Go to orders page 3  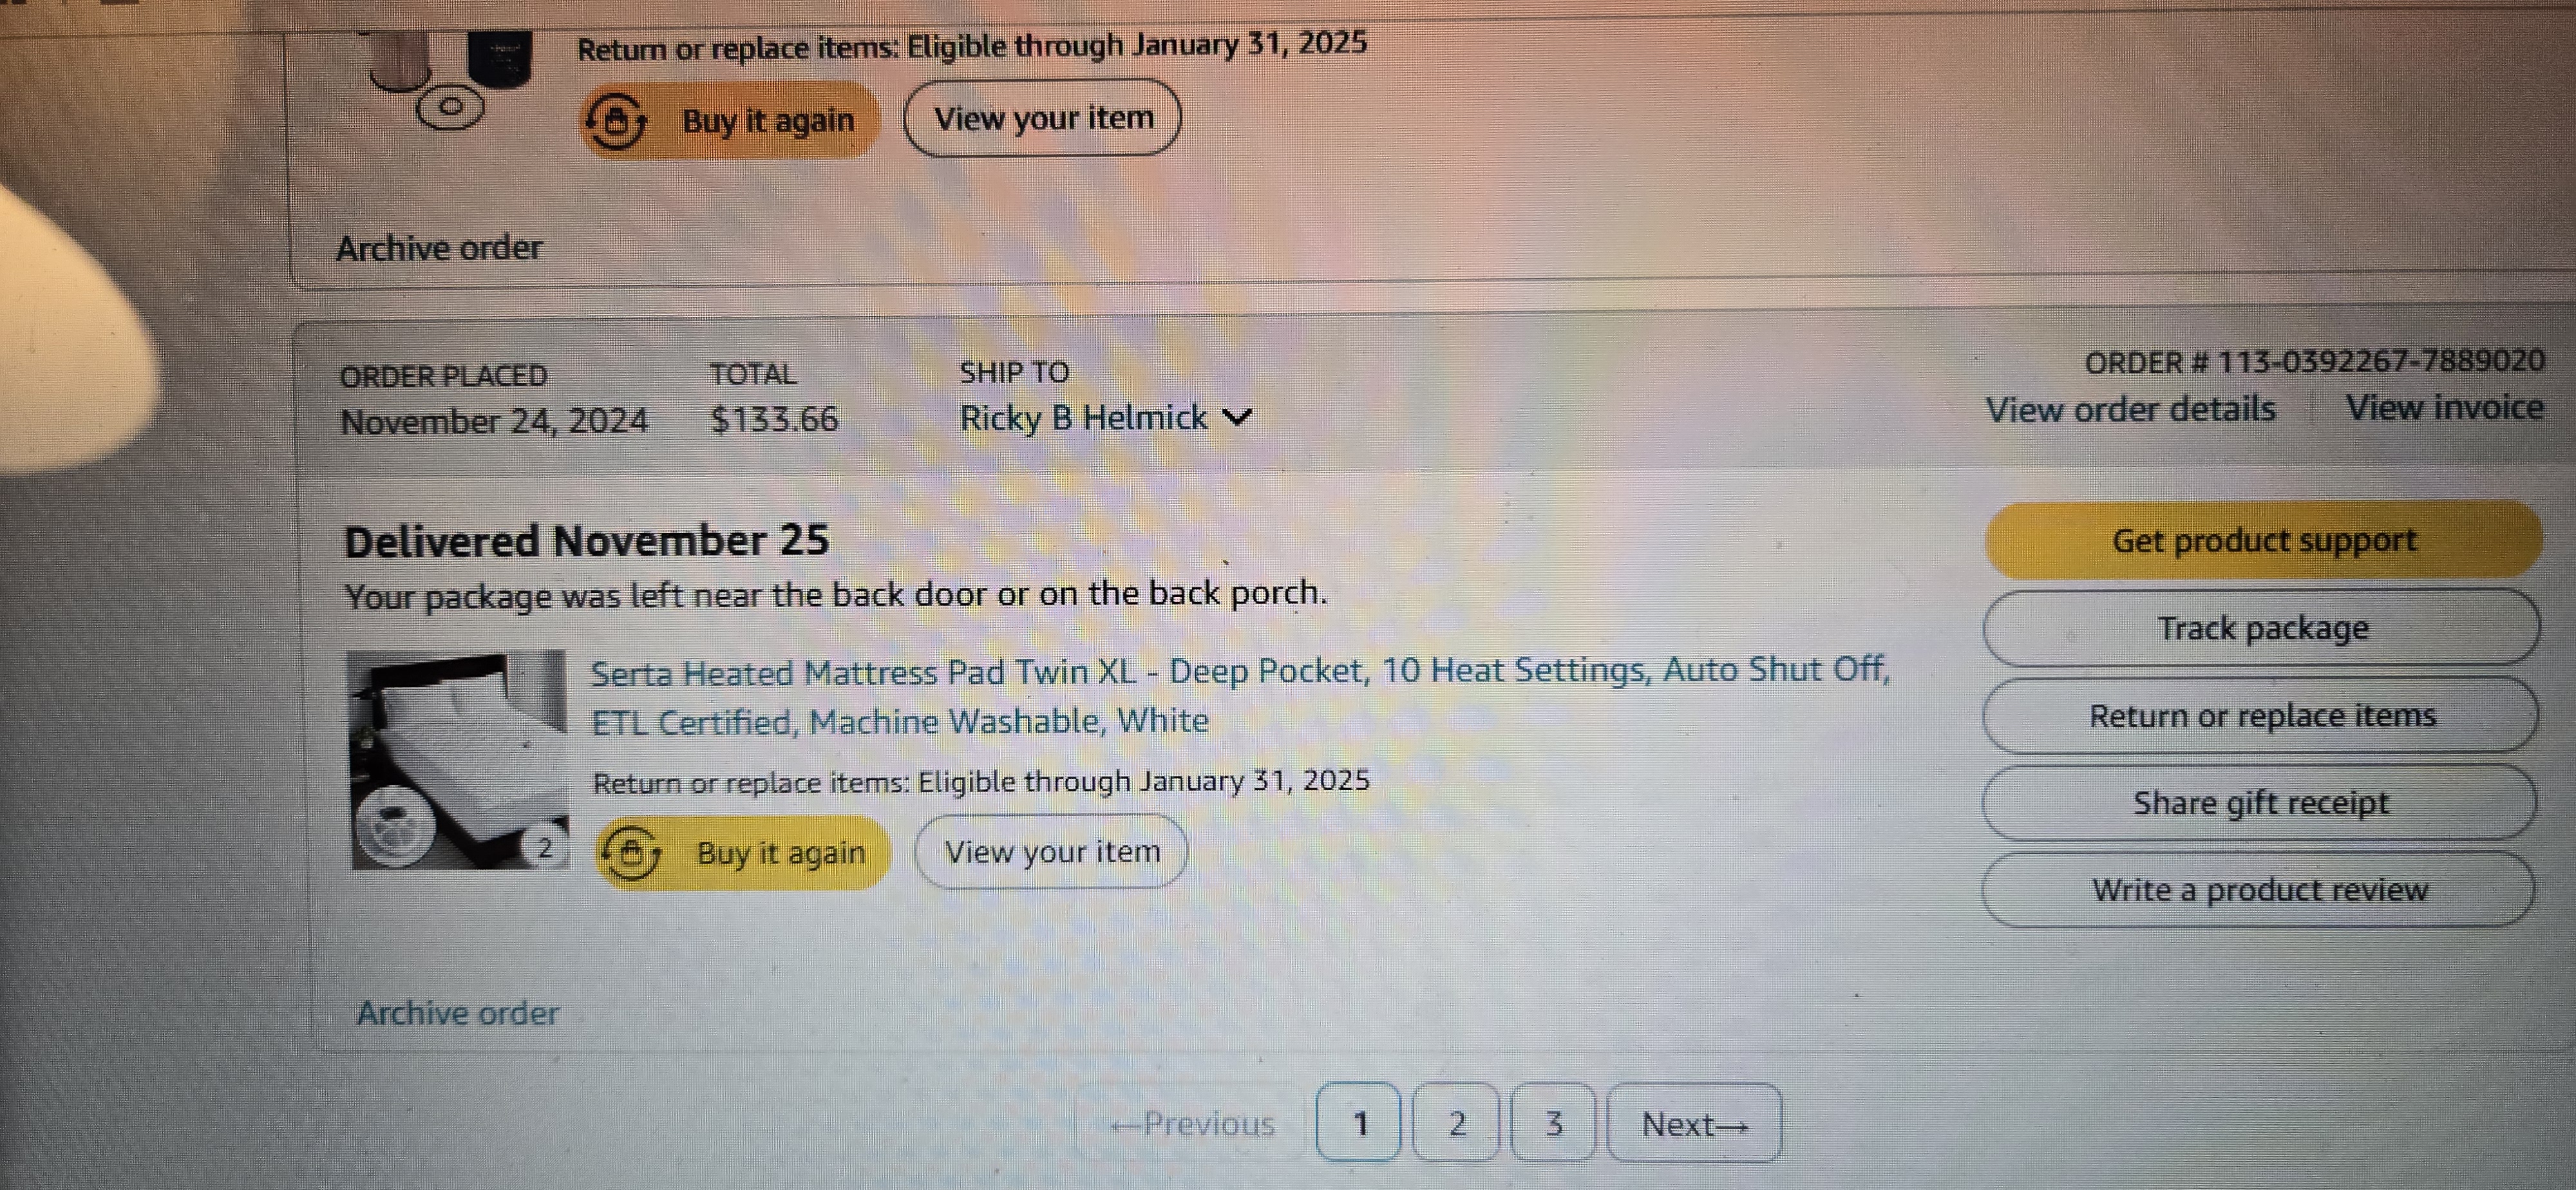coord(1553,1123)
